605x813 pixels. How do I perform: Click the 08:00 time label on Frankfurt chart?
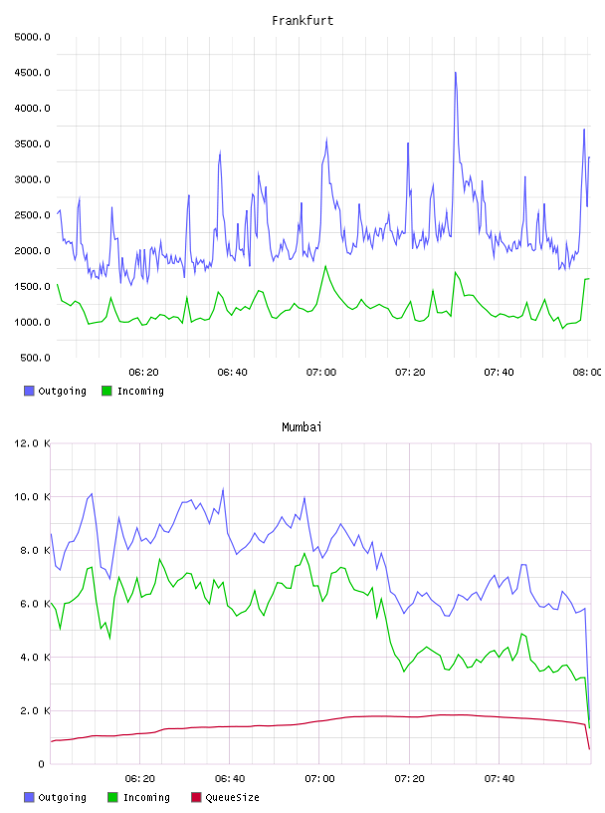click(587, 373)
